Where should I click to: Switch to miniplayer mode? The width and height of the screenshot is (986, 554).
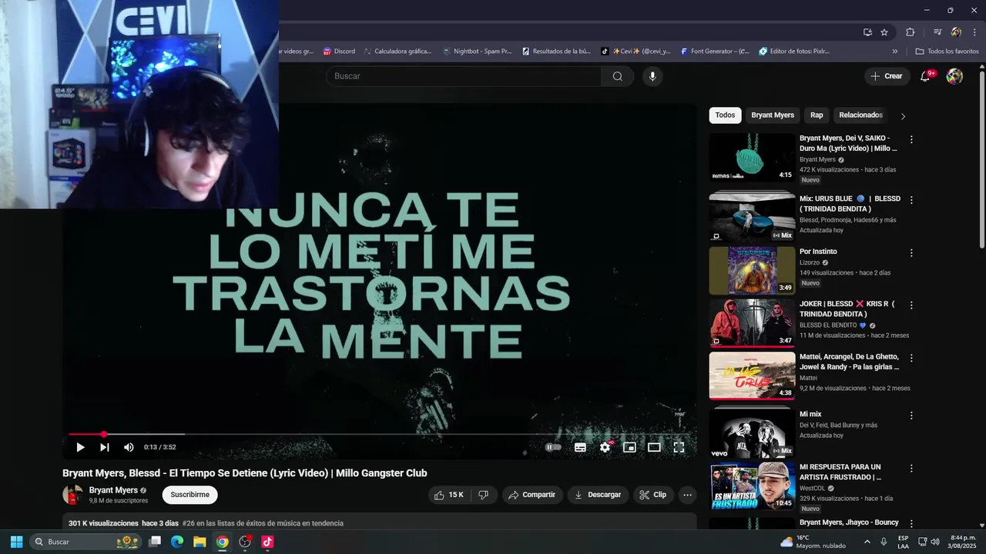[629, 447]
